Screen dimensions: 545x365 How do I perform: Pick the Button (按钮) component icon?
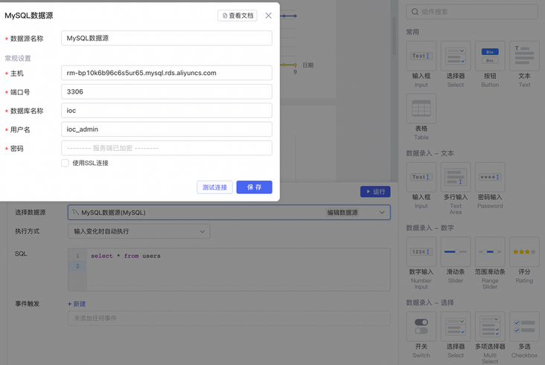point(490,56)
